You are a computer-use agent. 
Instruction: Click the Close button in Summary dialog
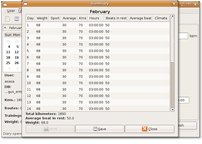coord(150,129)
